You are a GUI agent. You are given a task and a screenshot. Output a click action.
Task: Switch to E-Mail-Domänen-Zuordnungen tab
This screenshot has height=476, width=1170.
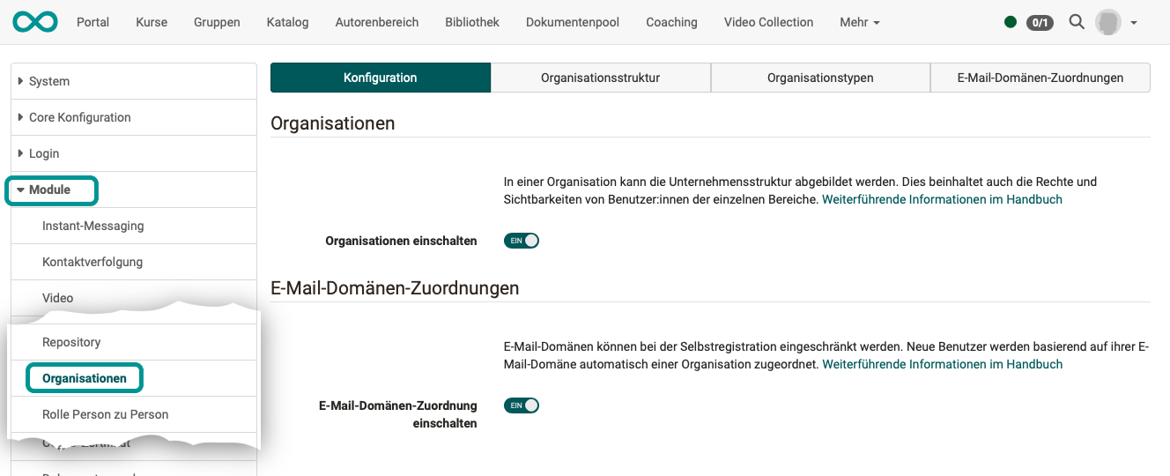tap(1040, 78)
